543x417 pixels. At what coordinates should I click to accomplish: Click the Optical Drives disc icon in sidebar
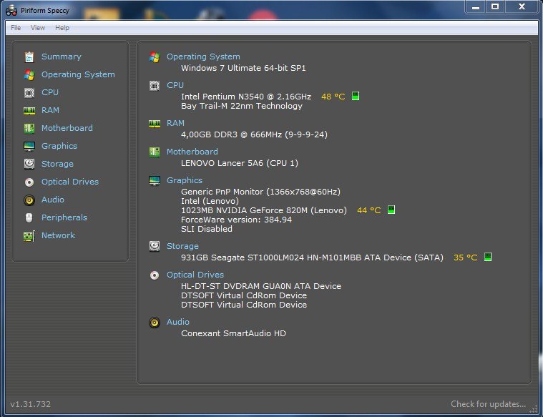point(29,182)
